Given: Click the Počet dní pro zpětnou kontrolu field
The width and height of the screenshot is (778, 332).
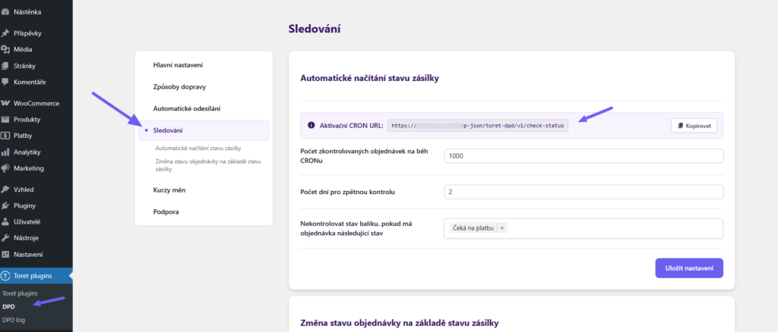Looking at the screenshot, I should 584,192.
